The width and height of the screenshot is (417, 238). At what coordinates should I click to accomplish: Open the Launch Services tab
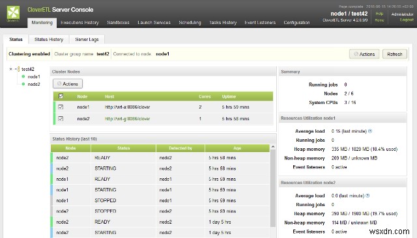pyautogui.click(x=154, y=23)
